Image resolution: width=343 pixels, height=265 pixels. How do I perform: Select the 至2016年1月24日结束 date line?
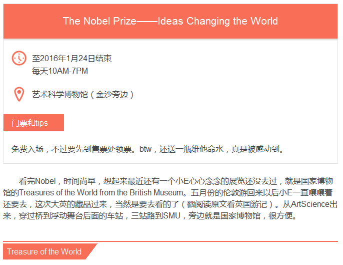click(71, 59)
